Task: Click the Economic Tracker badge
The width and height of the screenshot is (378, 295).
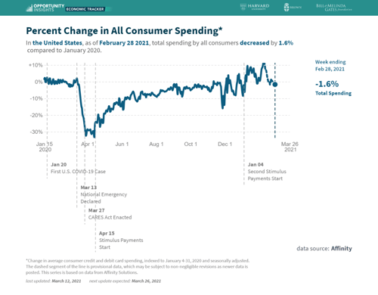Action: [85, 9]
